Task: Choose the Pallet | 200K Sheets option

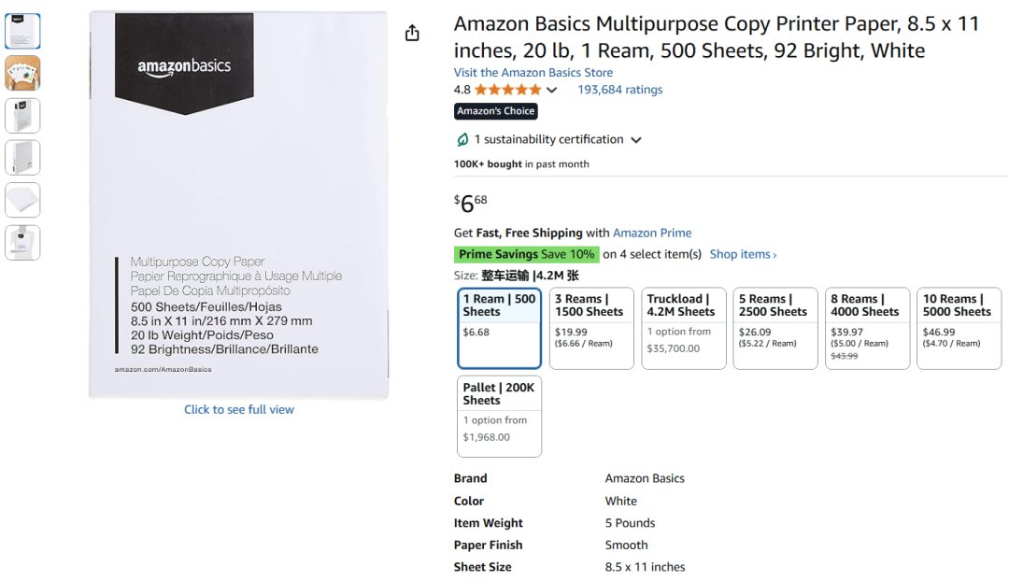Action: click(499, 416)
